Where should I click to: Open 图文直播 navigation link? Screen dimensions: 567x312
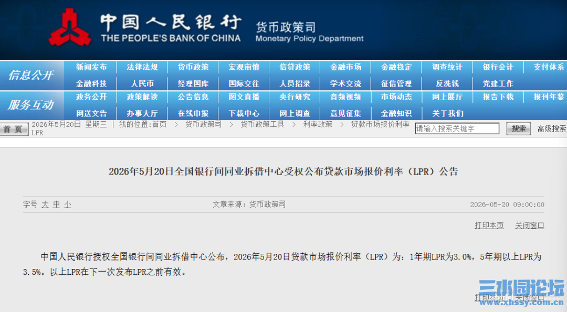[x=244, y=97]
